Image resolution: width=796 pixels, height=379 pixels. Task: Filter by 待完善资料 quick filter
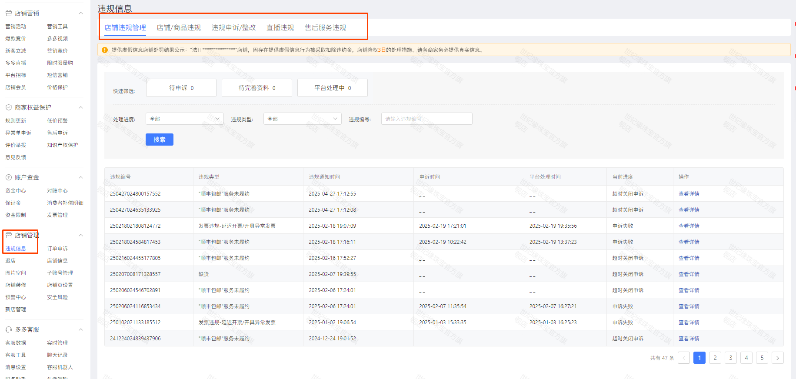[257, 88]
